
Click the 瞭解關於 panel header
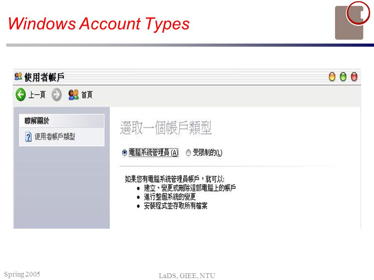(x=62, y=121)
